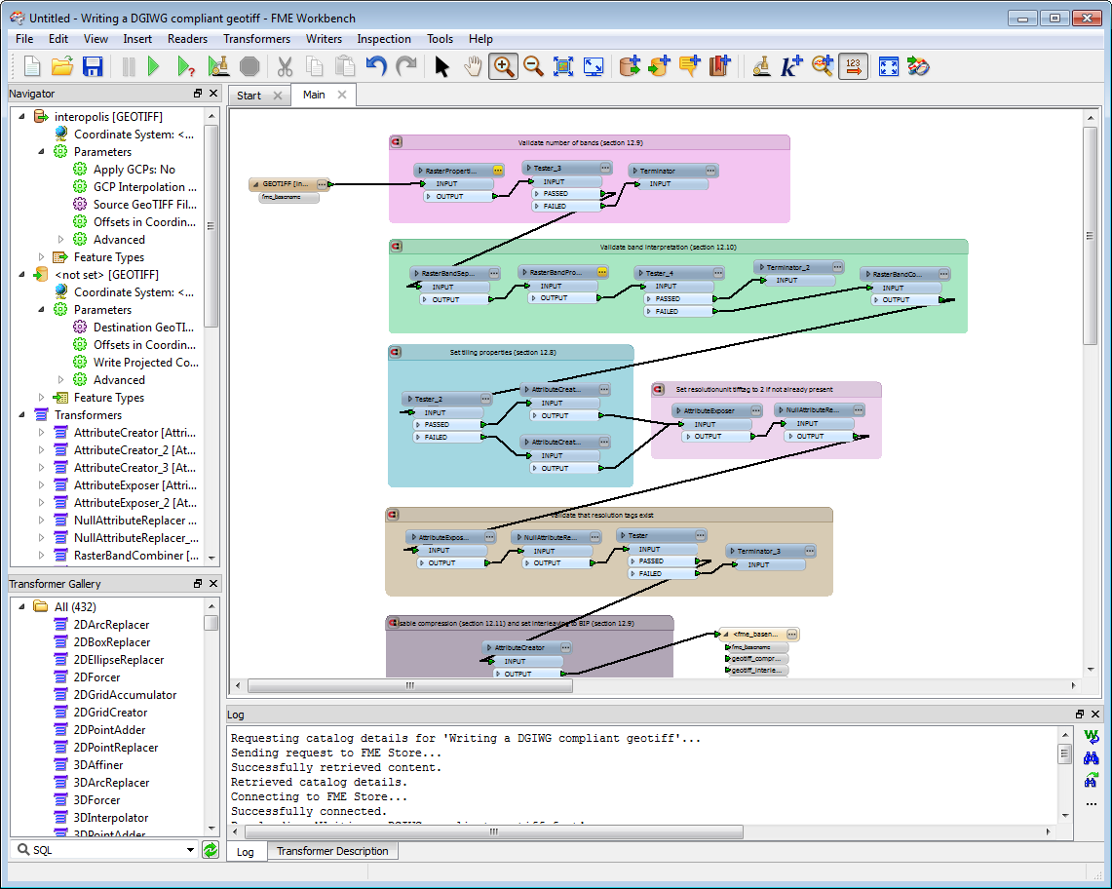Zoom to selected objects icon
The image size is (1112, 889).
coord(563,66)
